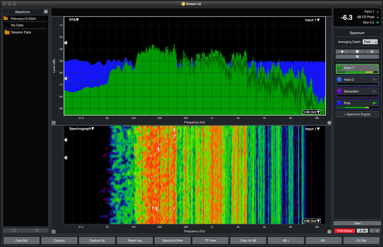Switch to TF View
Image resolution: width=383 pixels, height=247 pixels.
click(x=210, y=240)
